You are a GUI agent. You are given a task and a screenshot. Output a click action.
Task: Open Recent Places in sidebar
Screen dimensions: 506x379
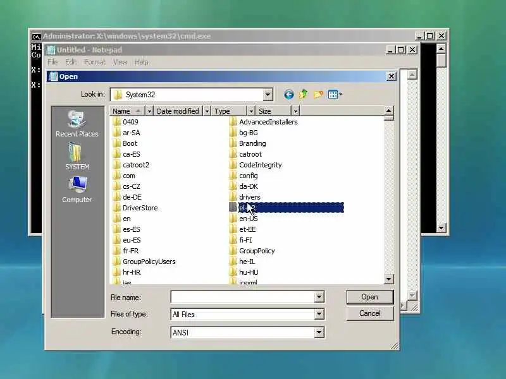point(77,124)
